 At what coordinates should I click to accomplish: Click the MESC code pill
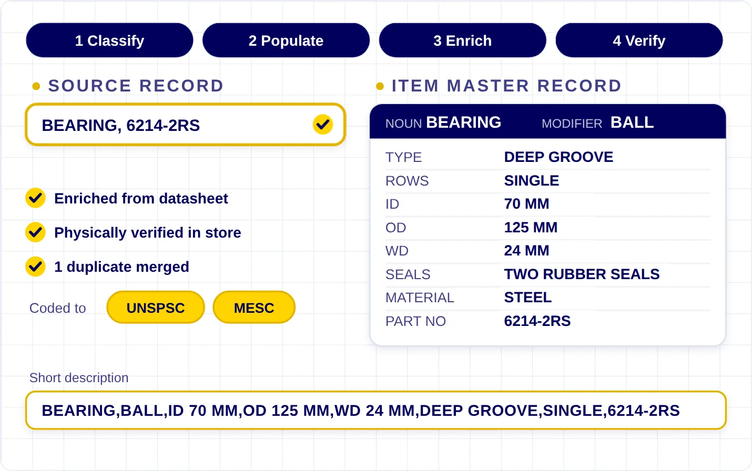tap(254, 308)
